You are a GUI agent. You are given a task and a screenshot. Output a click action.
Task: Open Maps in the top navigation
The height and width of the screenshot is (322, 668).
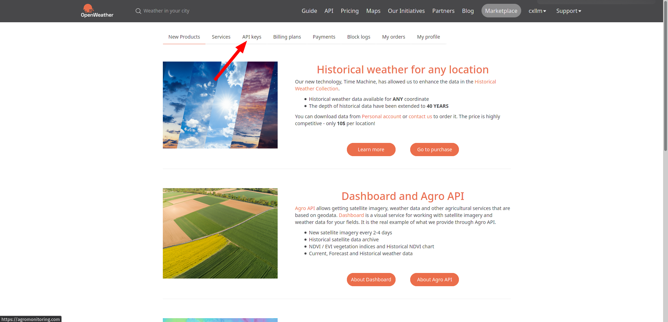coord(373,11)
